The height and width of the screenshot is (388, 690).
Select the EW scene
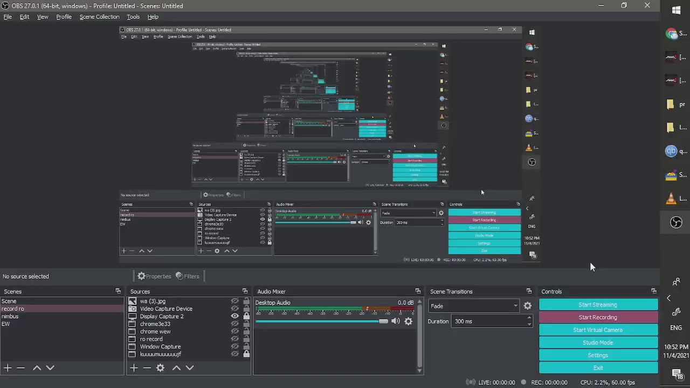62,324
